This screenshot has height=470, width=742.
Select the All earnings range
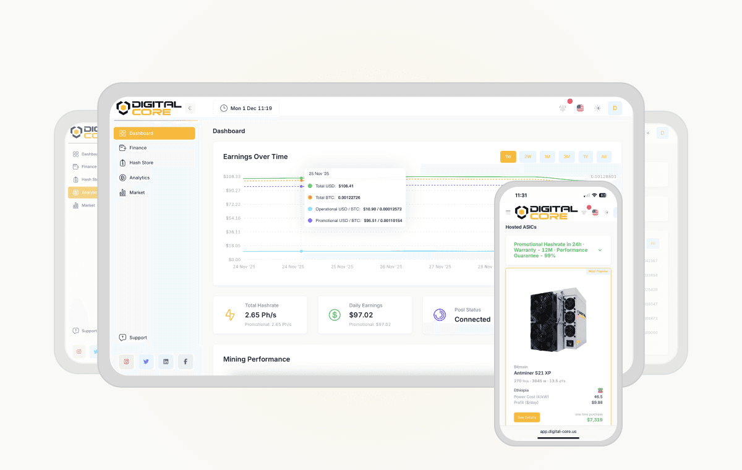click(604, 156)
